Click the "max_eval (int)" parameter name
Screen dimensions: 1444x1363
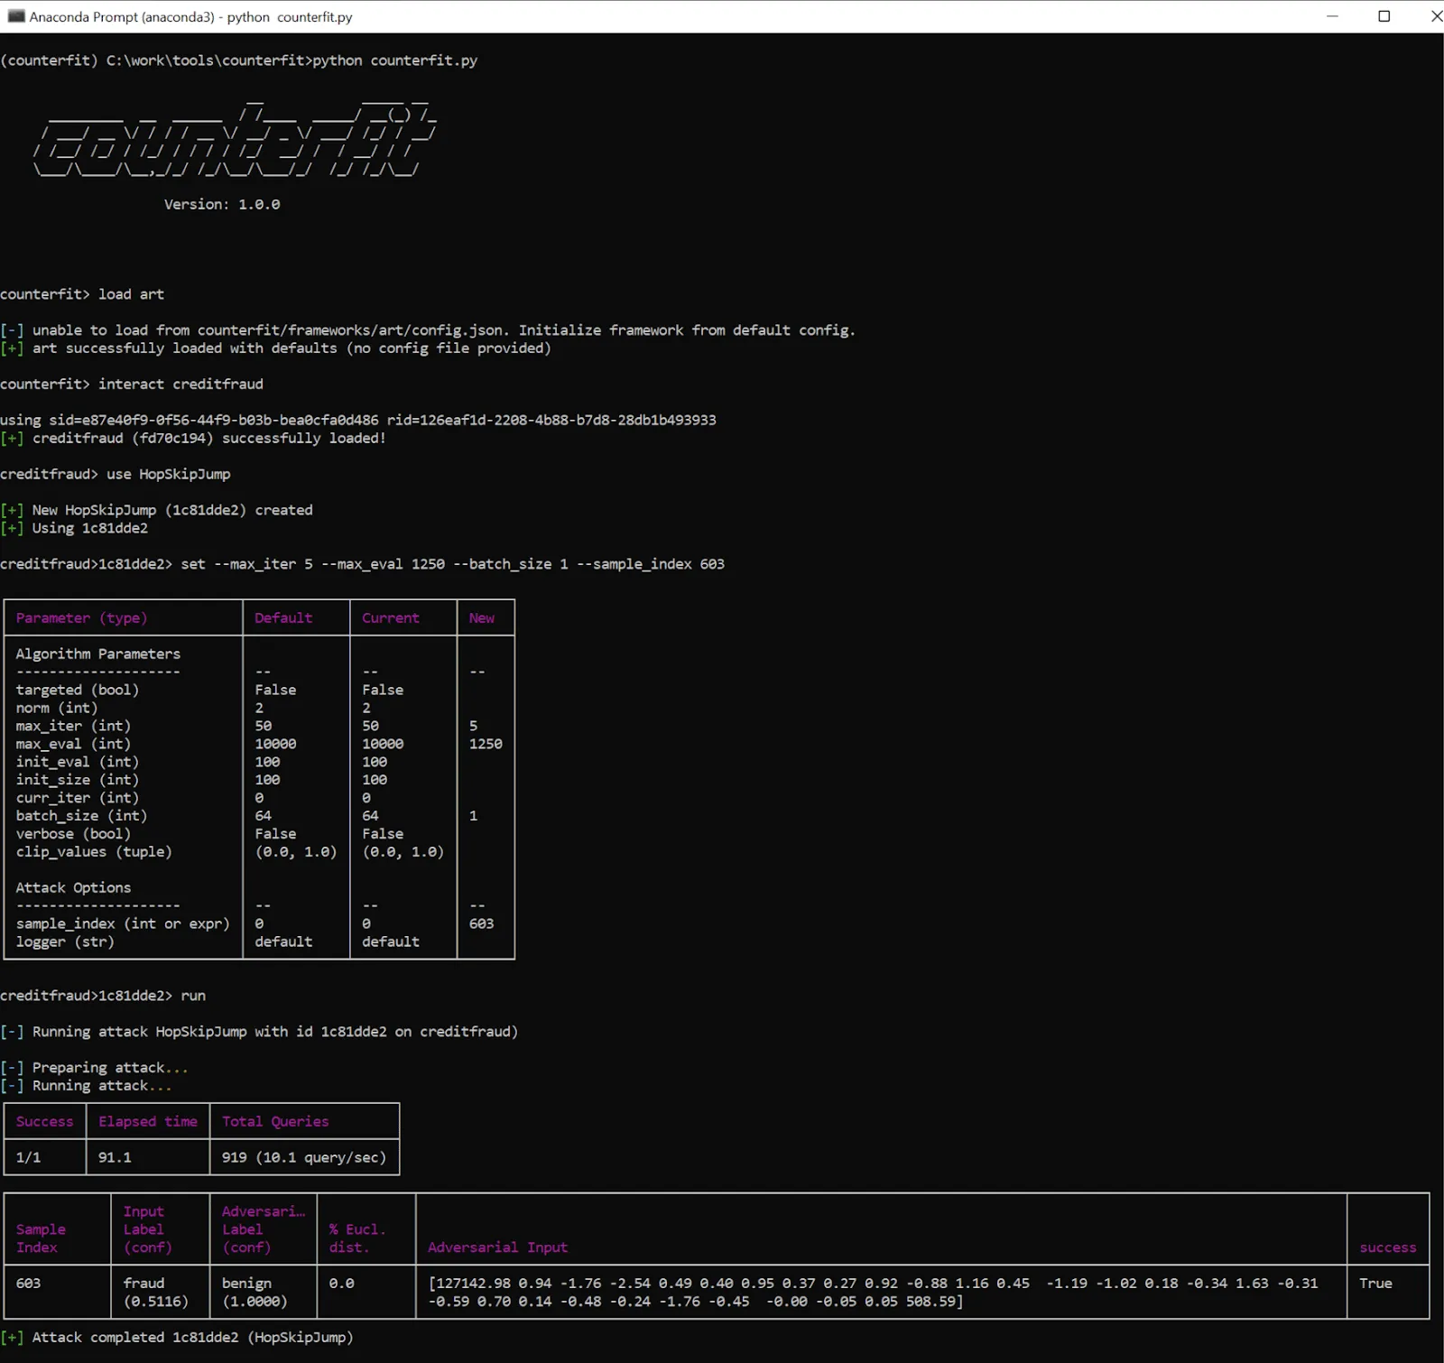pyautogui.click(x=73, y=745)
